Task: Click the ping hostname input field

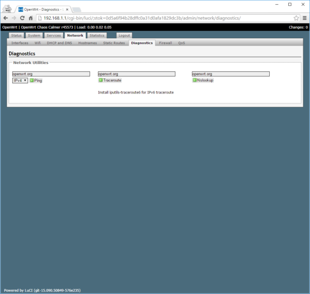Action: (x=51, y=74)
